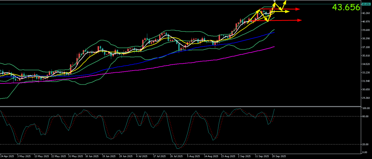Click the 40.970 price scale value
Viewport: 372px width, 159px height.
coord(366,21)
